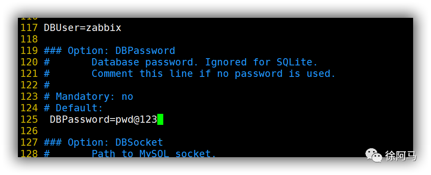
Task: Click line number 122 in gutter
Action: (29, 85)
